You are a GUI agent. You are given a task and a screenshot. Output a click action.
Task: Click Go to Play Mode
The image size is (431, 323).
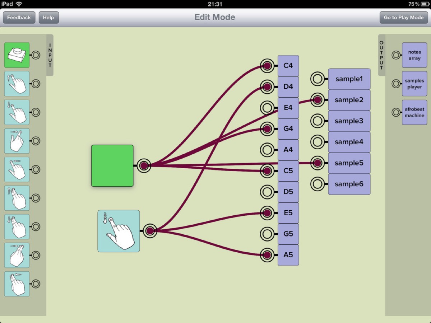click(x=404, y=17)
